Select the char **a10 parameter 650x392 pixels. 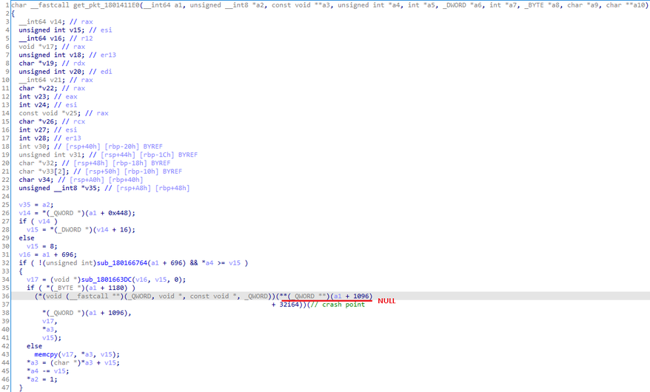626,5
